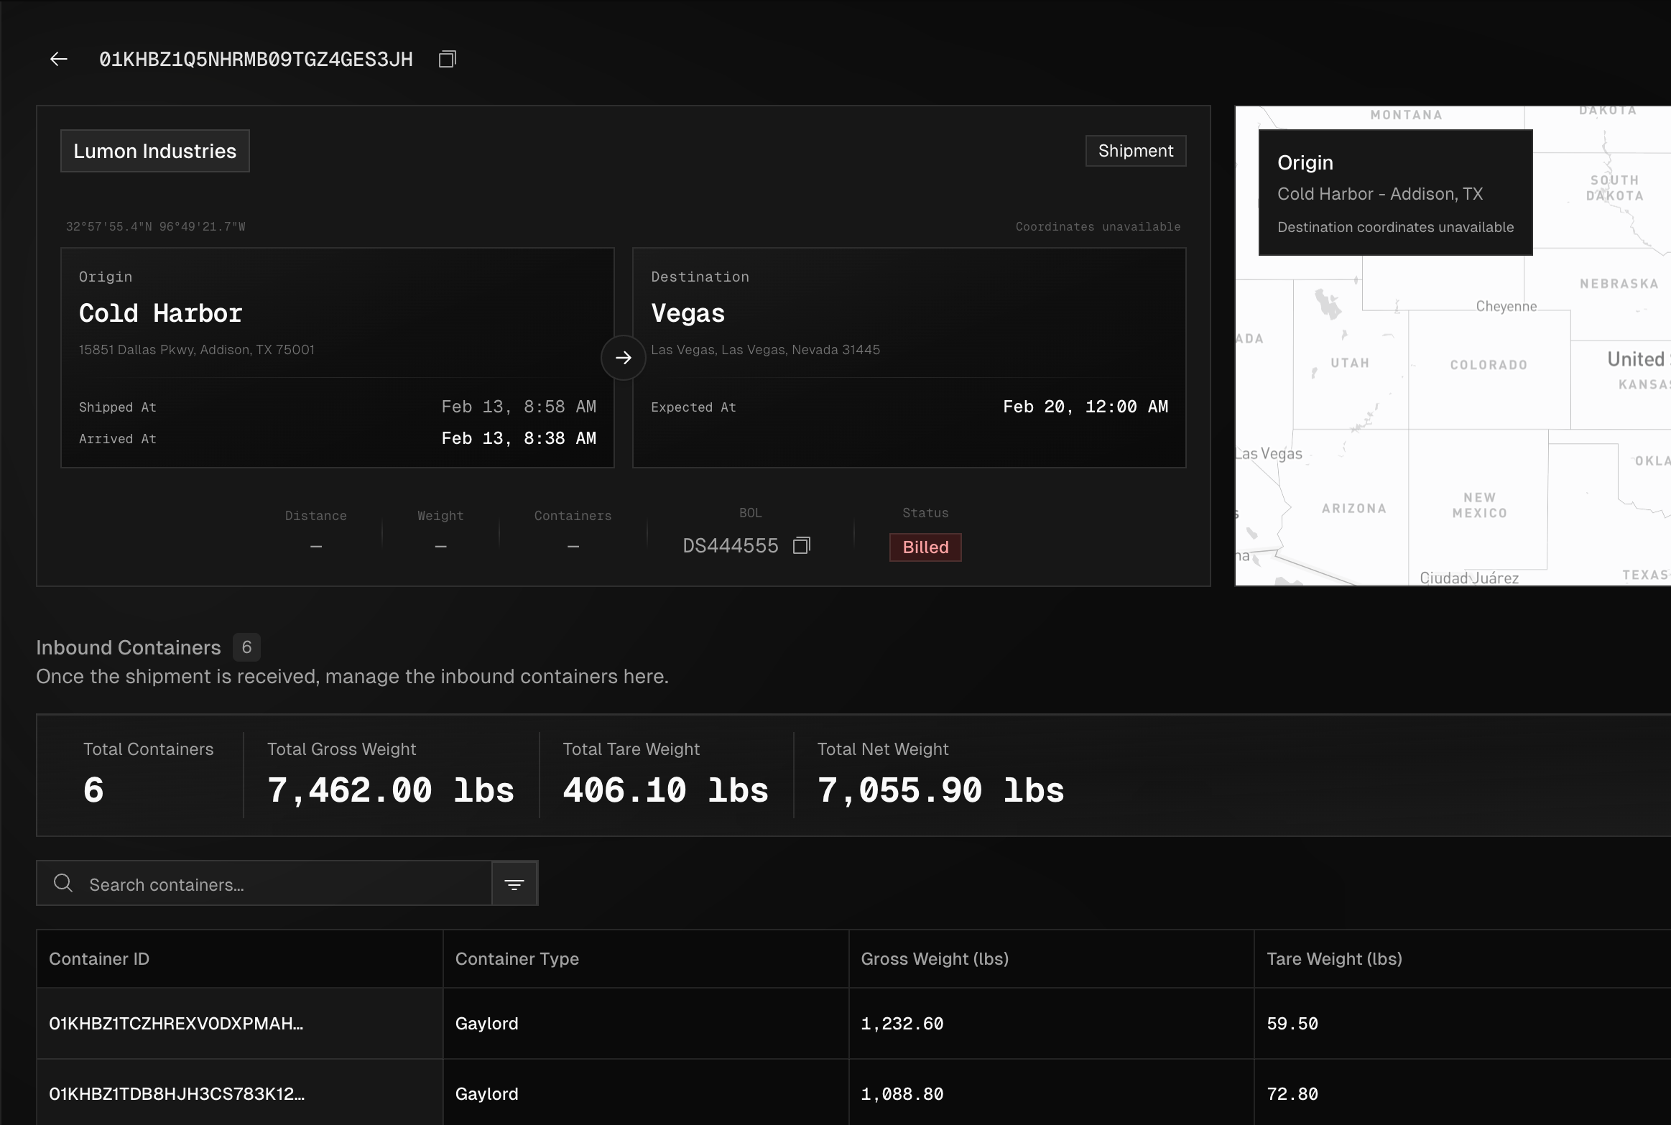Screen dimensions: 1671x1125
Task: Select the Container Type column header
Action: pos(517,958)
